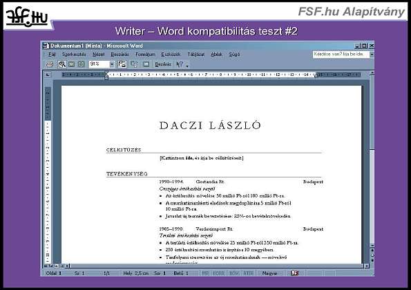411x290 pixels.
Task: Expand the toolbar options arrow
Action: pyautogui.click(x=187, y=66)
